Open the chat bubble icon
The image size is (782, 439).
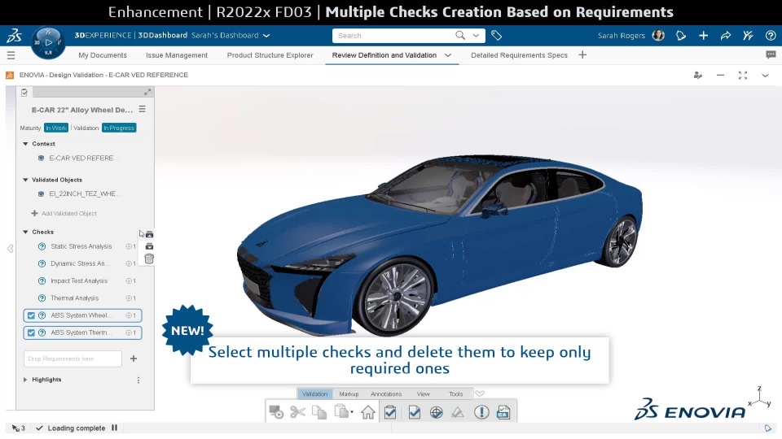coord(771,54)
